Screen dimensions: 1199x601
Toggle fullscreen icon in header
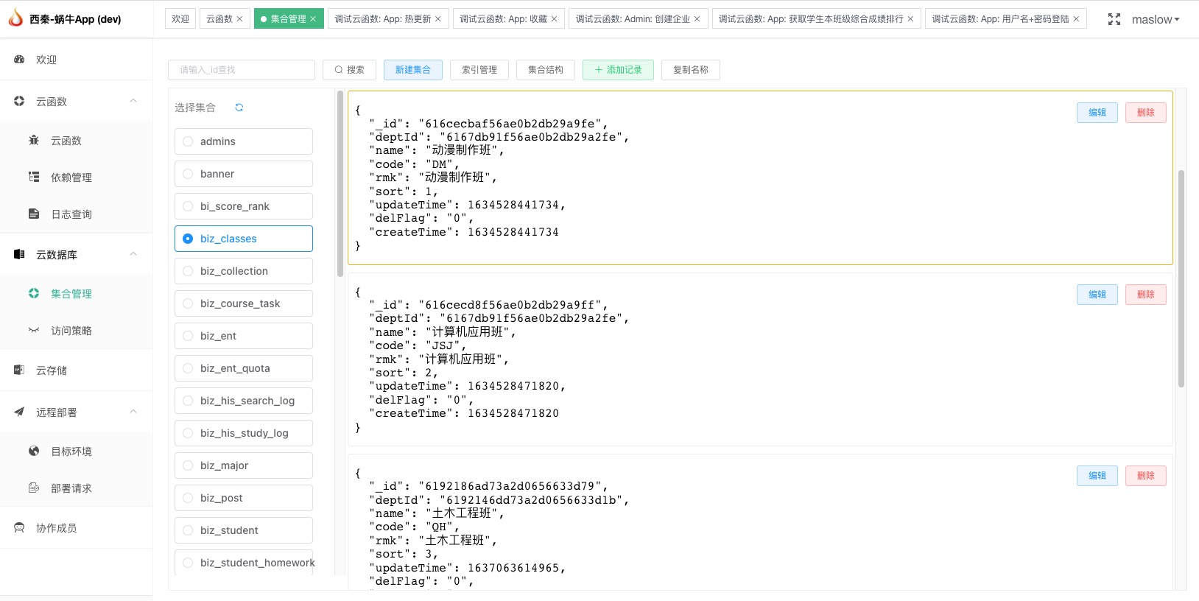tap(1114, 19)
